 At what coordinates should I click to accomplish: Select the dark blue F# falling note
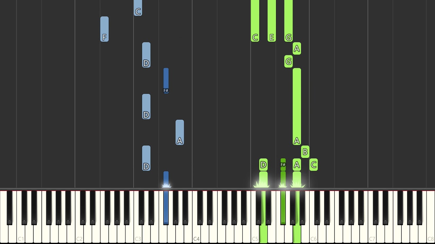pos(166,81)
